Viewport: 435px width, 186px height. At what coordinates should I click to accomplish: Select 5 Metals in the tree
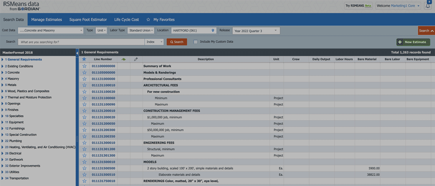[10, 85]
